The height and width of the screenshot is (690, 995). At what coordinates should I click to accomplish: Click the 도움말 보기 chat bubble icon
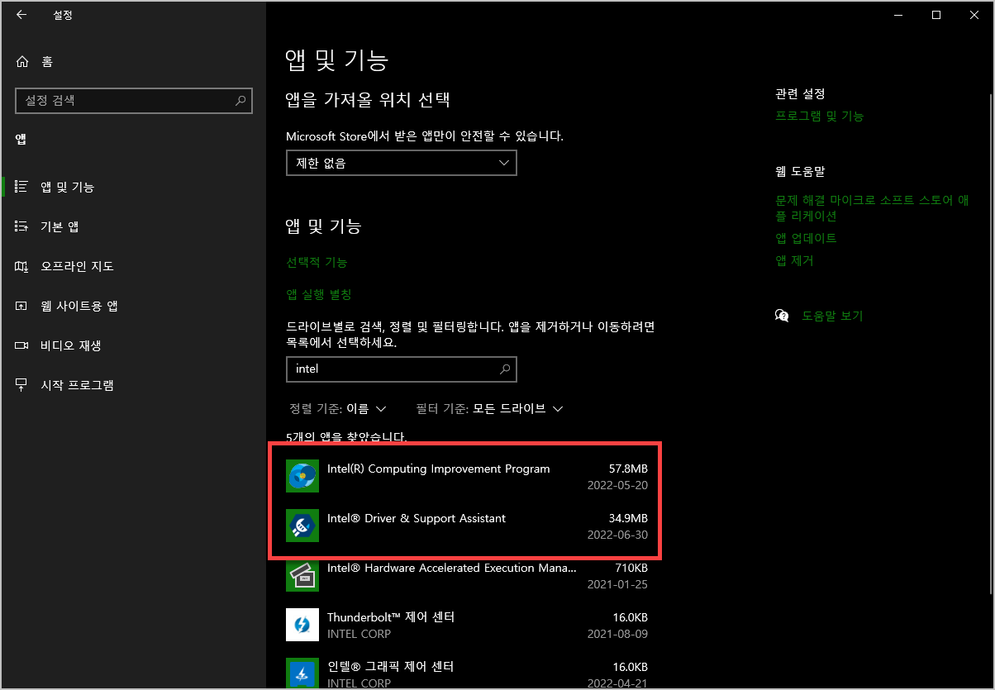(x=782, y=316)
